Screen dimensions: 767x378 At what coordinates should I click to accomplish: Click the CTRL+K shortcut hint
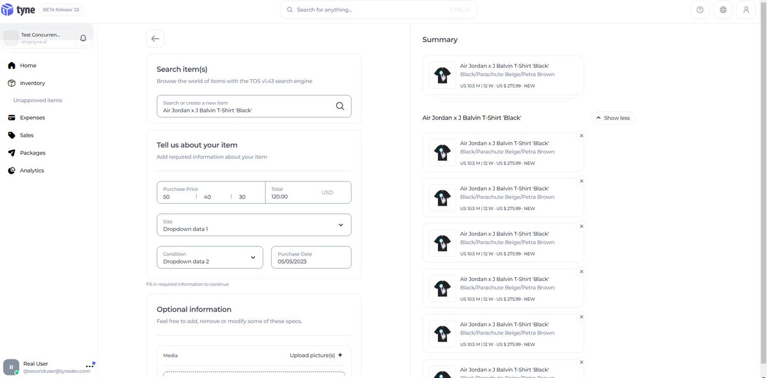point(460,10)
